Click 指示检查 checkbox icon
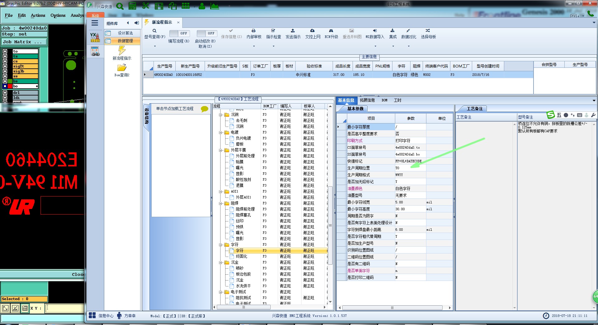This screenshot has width=598, height=325. coord(273,31)
